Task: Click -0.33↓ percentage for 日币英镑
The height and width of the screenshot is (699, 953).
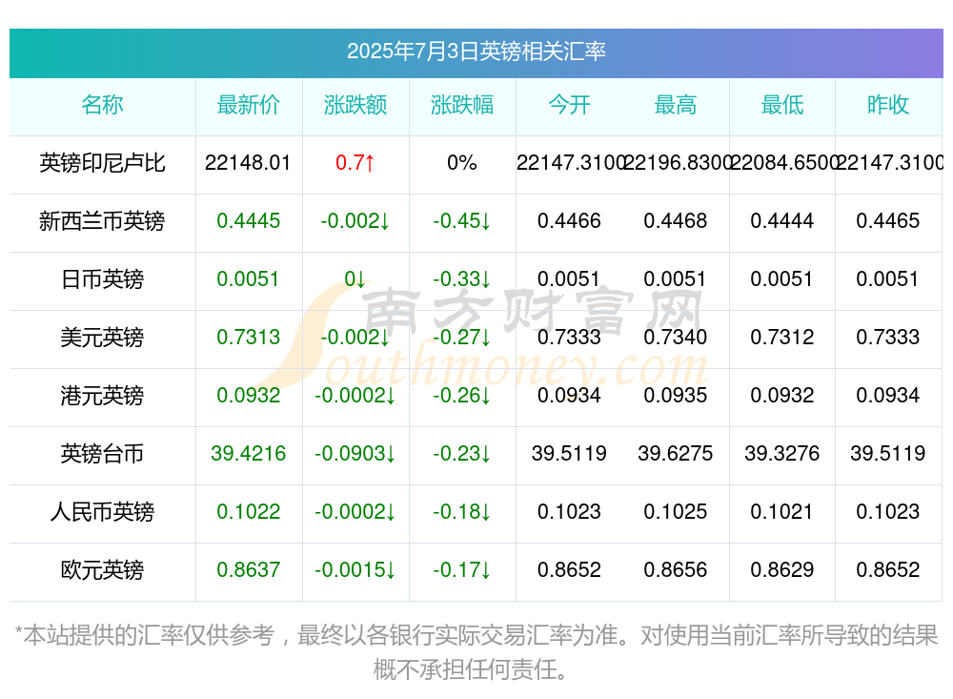Action: click(x=462, y=279)
